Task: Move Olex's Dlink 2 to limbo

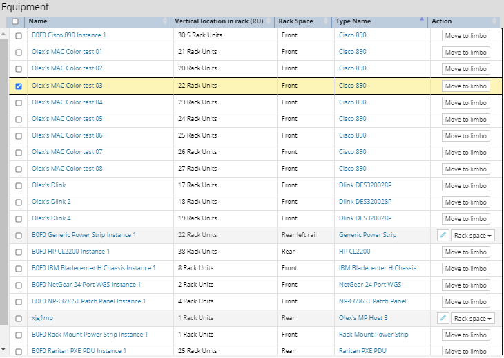Action: (466, 202)
